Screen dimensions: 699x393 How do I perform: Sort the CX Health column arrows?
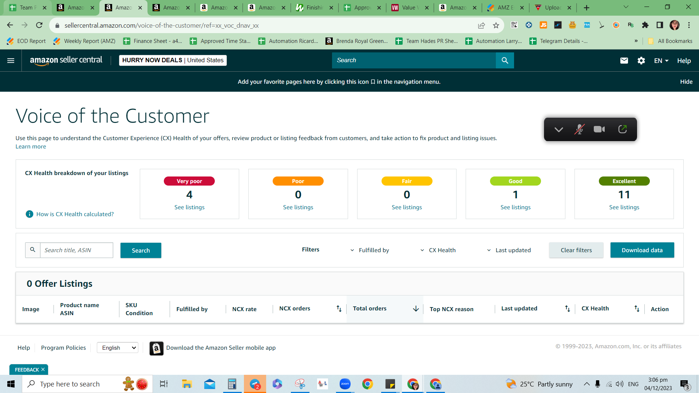click(x=637, y=309)
